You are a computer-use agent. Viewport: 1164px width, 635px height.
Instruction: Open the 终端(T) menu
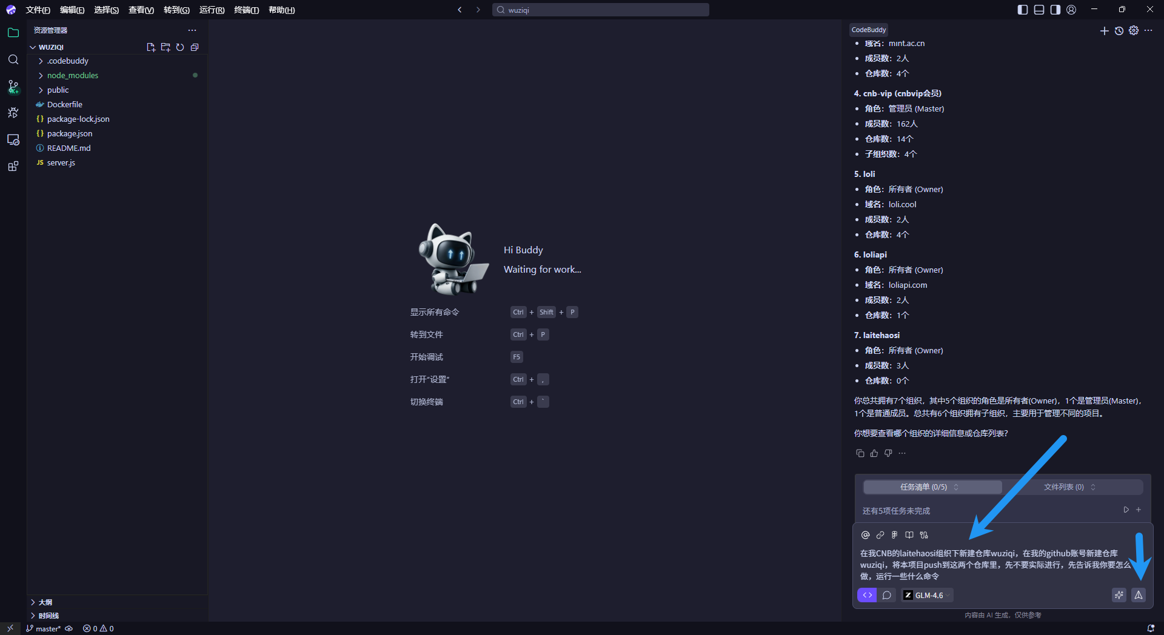(246, 10)
